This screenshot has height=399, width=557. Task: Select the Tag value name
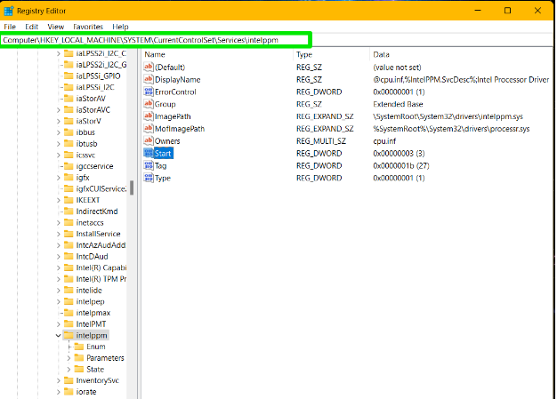tap(160, 165)
